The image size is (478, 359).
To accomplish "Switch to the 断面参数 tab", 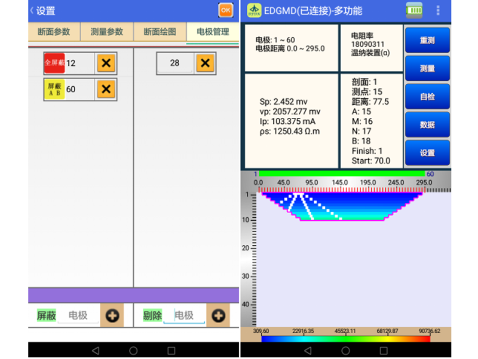I will (54, 32).
